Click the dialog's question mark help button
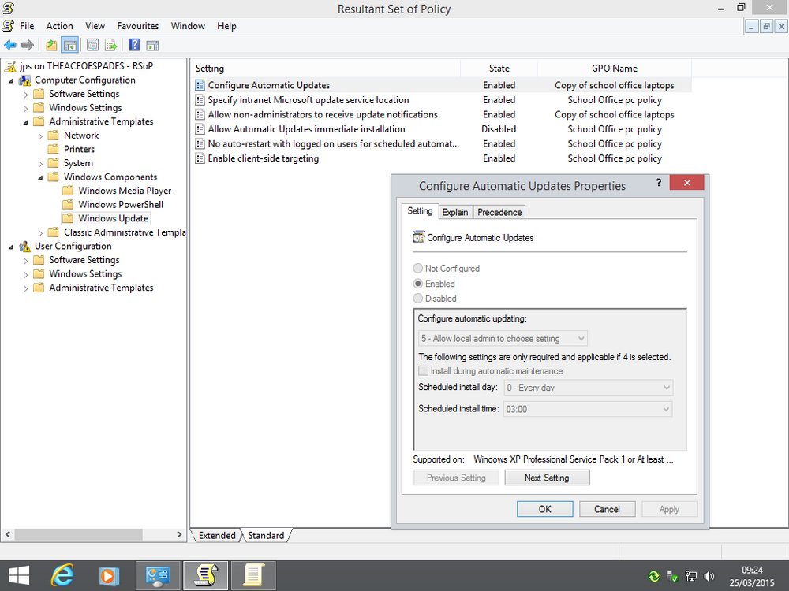 [x=659, y=183]
